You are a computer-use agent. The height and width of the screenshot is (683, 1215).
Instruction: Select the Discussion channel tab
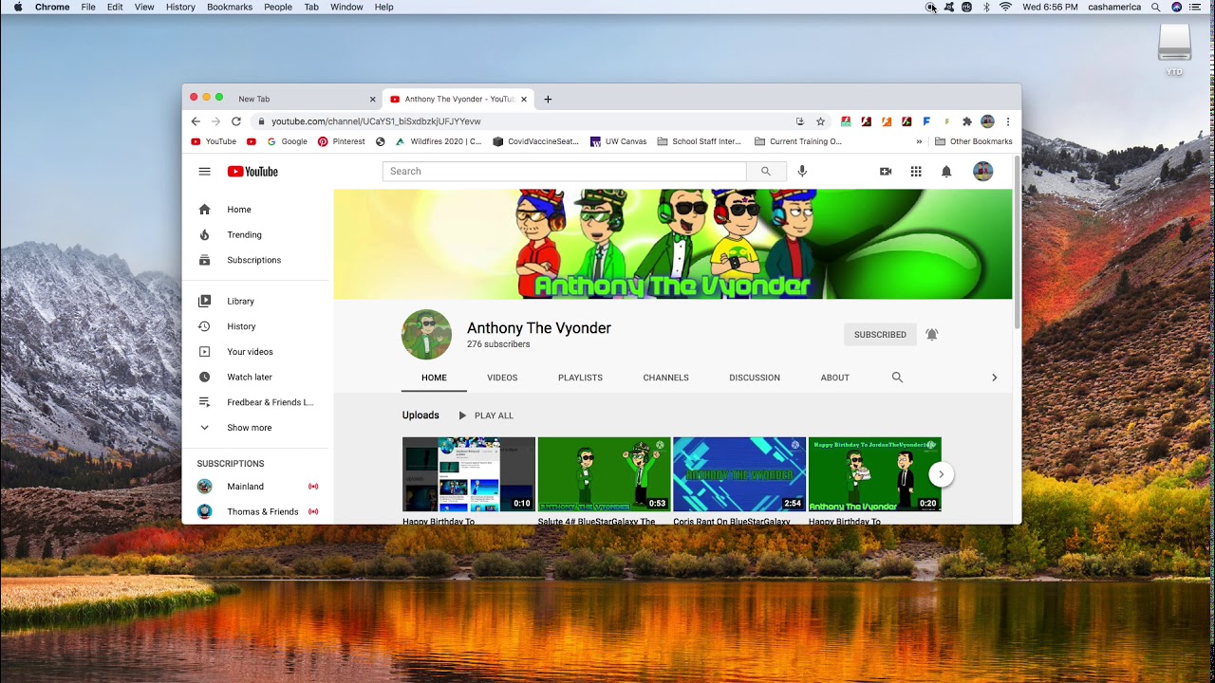pos(755,378)
